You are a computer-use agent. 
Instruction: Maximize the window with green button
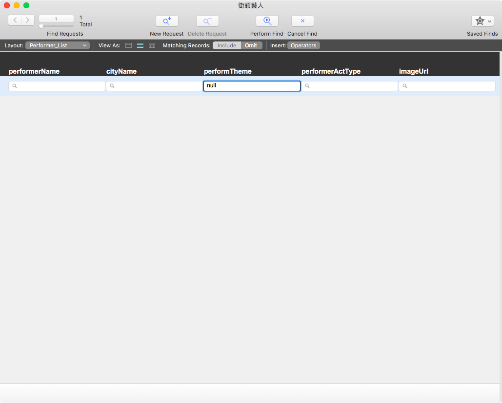(x=26, y=5)
